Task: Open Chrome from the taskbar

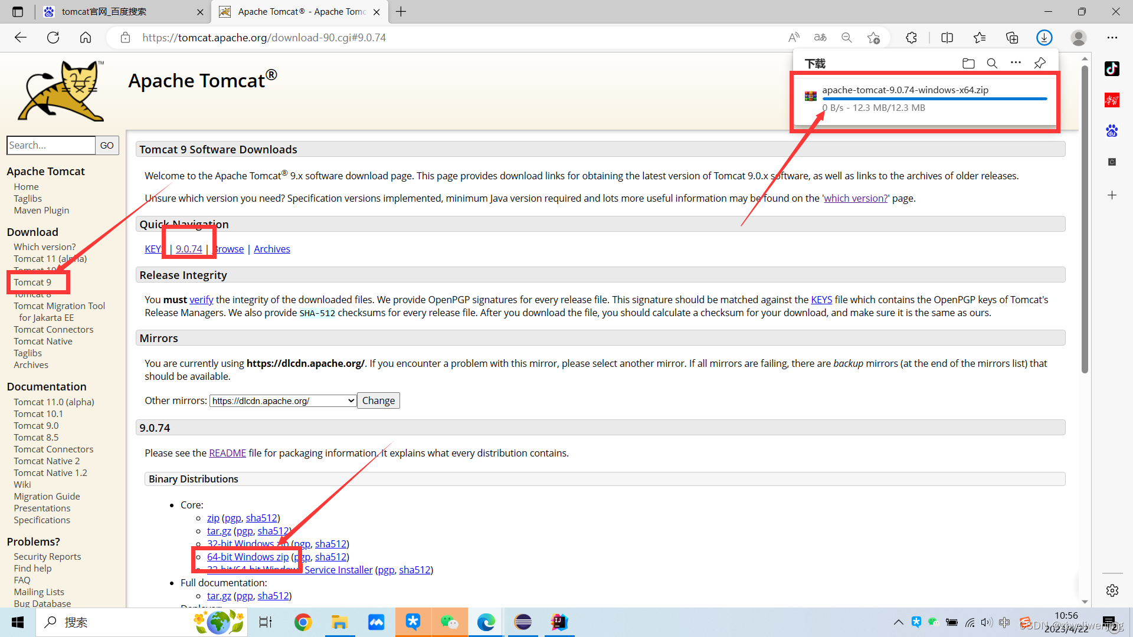Action: point(303,622)
